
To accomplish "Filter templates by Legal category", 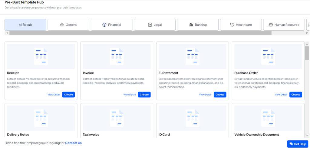I will tap(155, 25).
